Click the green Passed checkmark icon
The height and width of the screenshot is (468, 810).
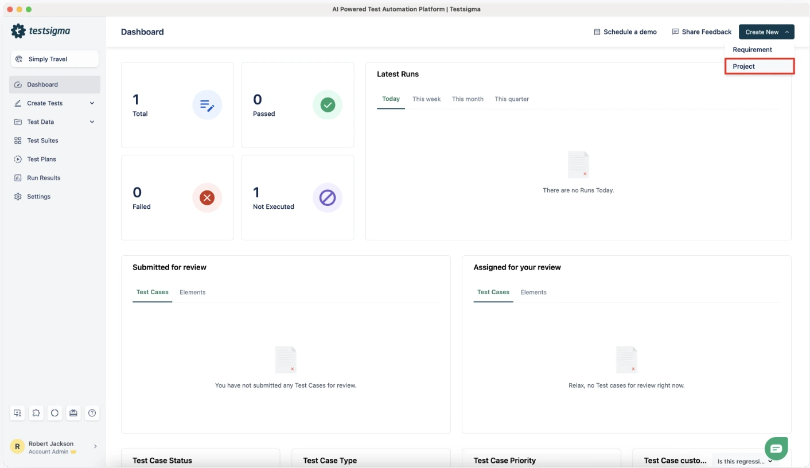(x=328, y=105)
